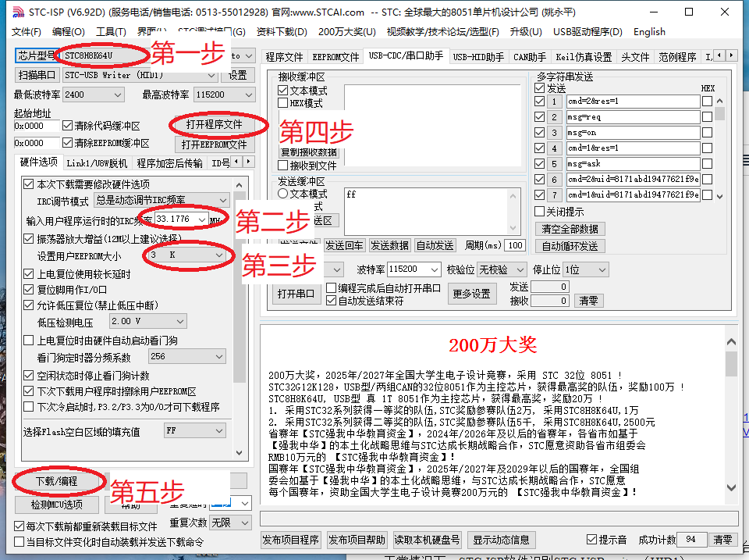Toggle 复位脚用作I/O口 checkbox

[x=29, y=290]
